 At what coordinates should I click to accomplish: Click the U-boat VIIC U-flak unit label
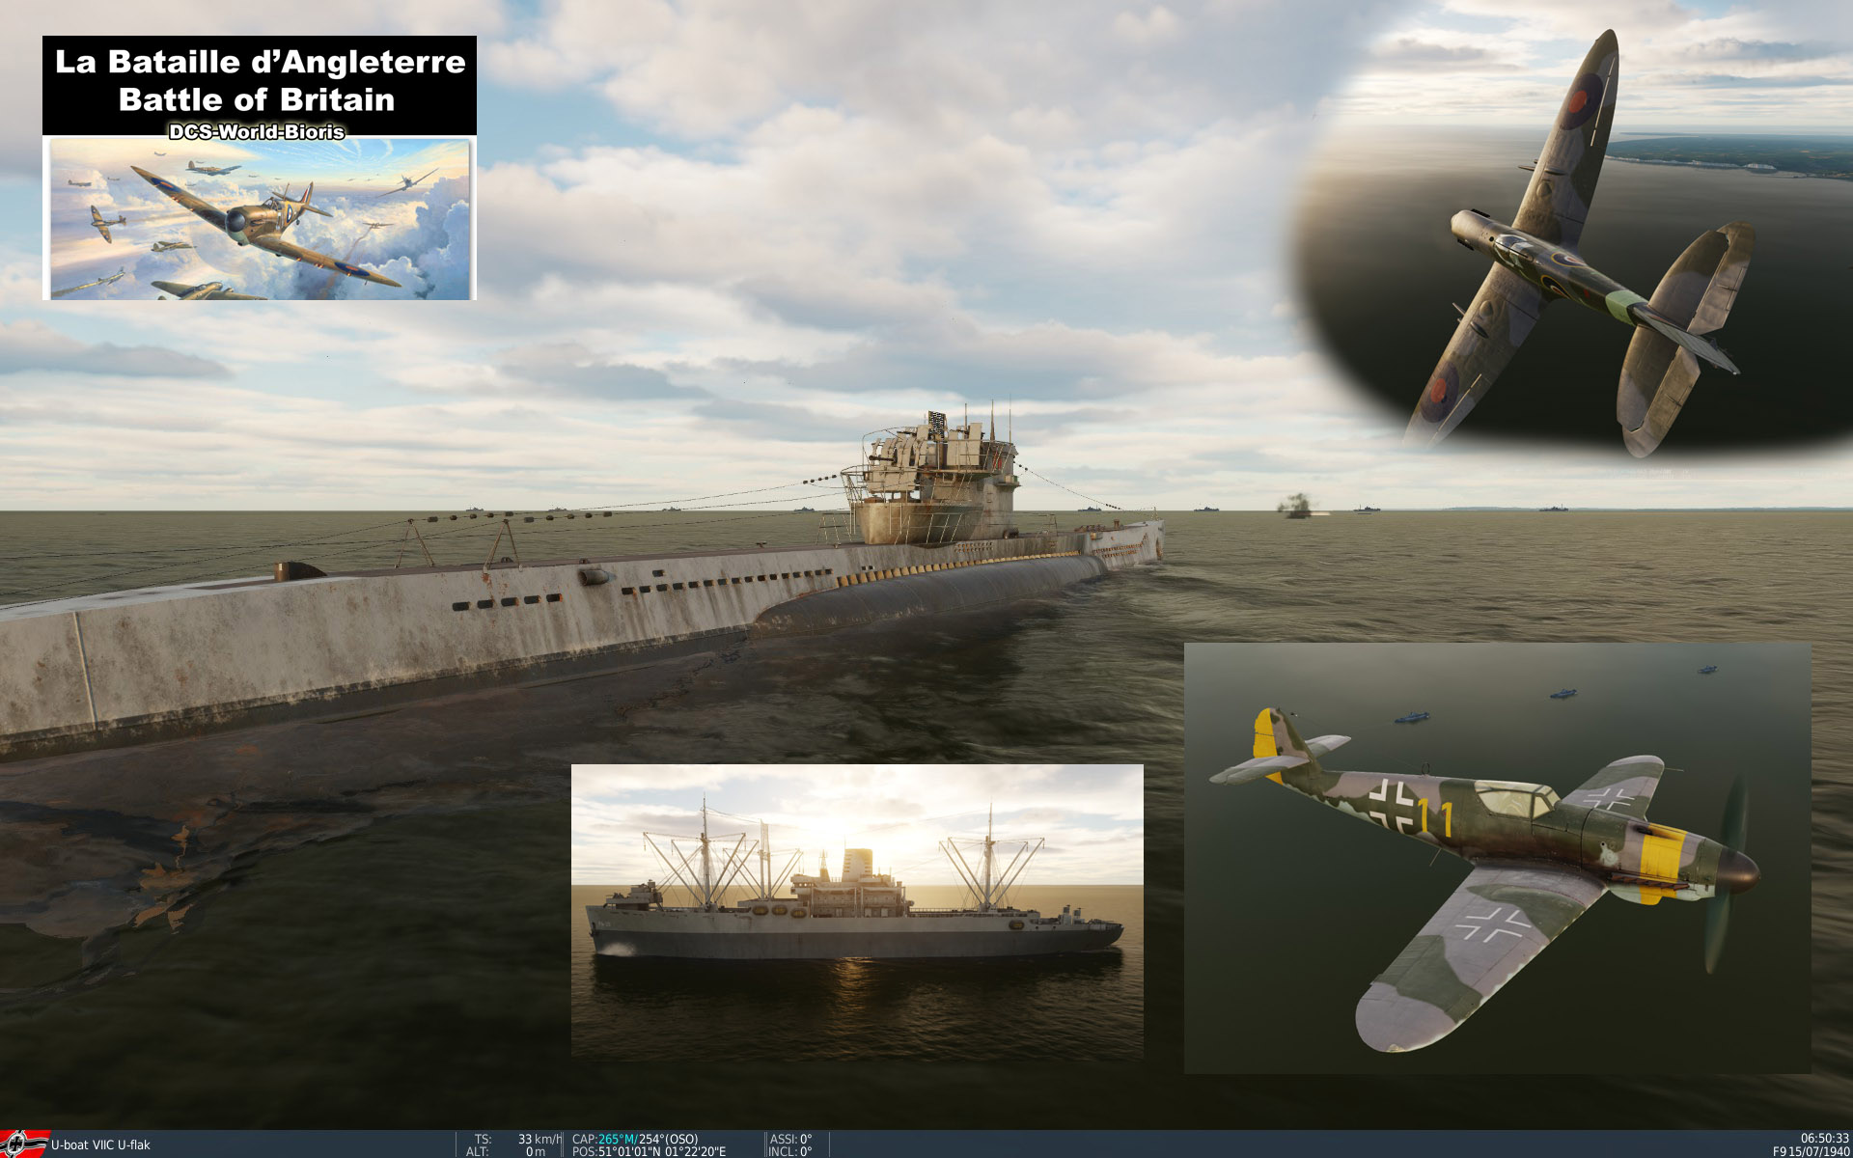tap(100, 1145)
